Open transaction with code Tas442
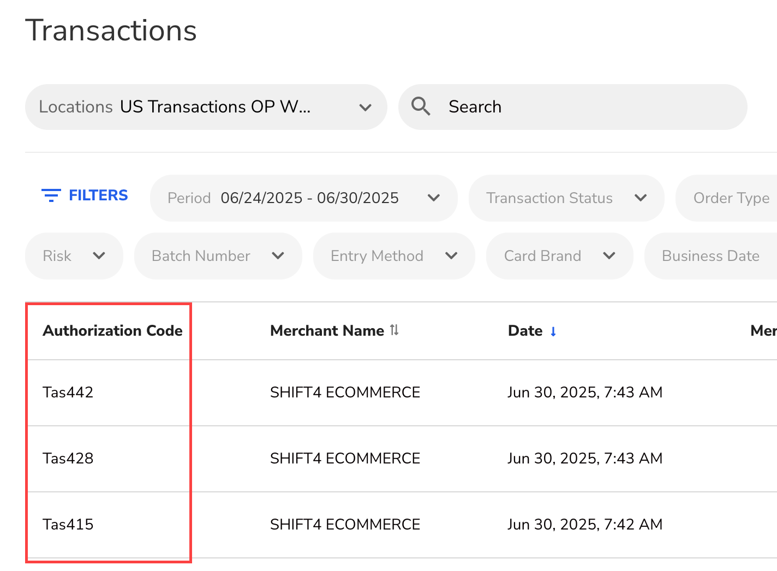Image resolution: width=777 pixels, height=571 pixels. pos(68,392)
